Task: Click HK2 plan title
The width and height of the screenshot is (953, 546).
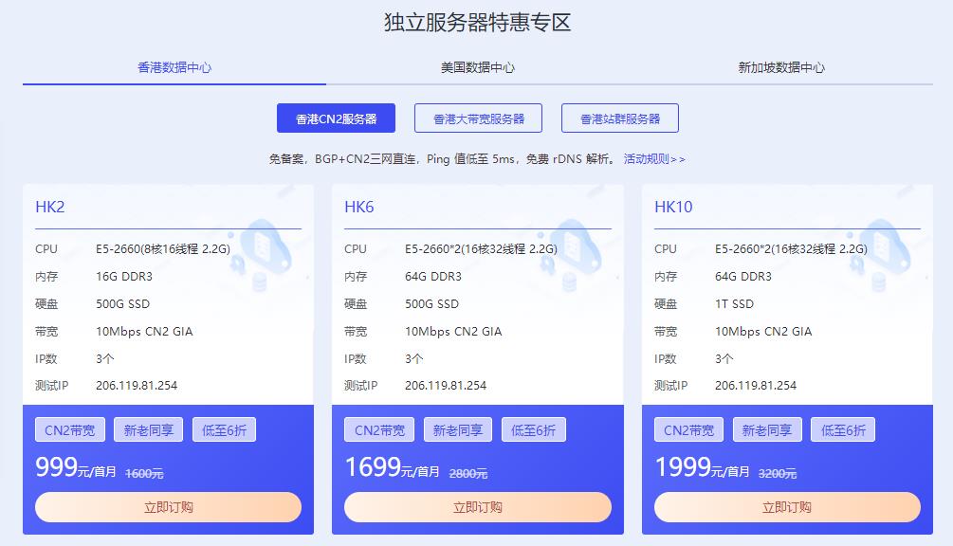Action: tap(50, 207)
